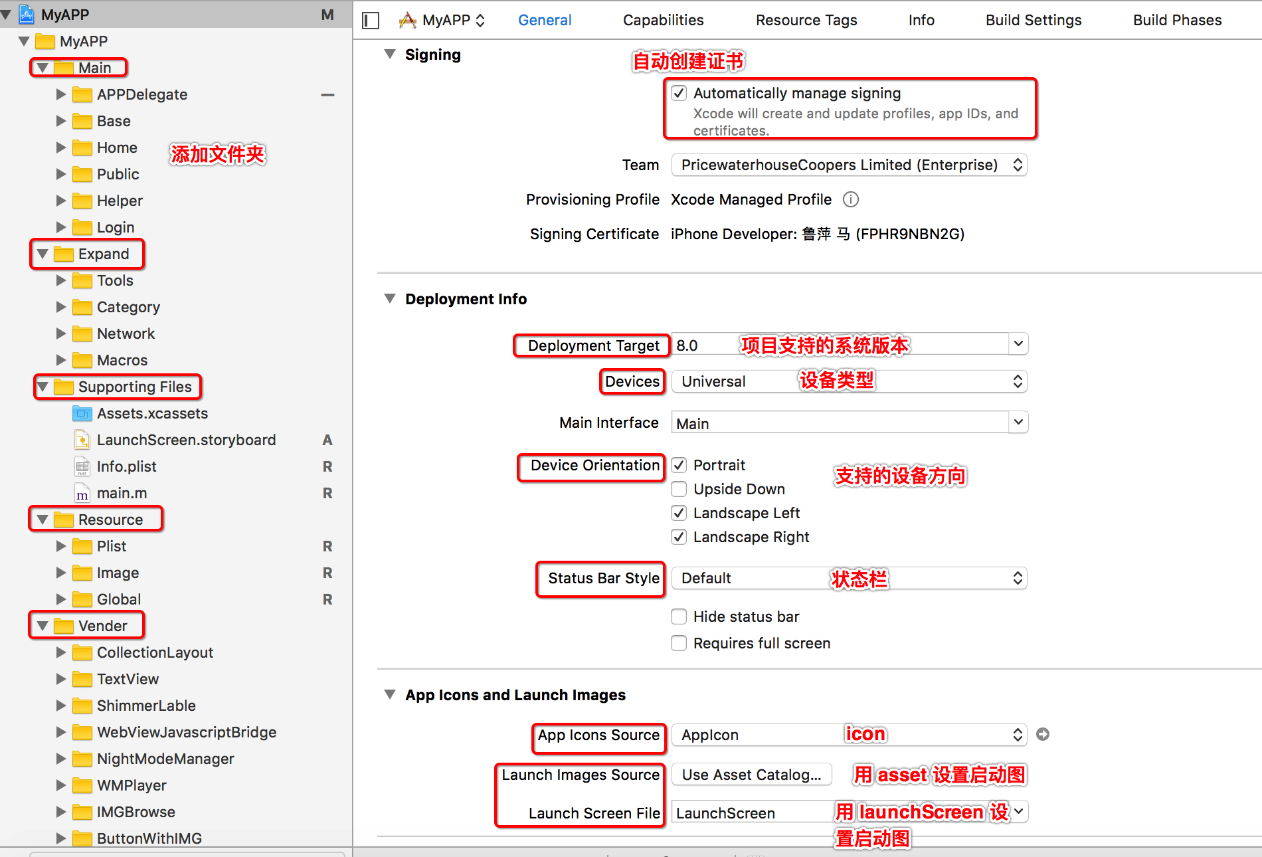Enable the Upside Down orientation checkbox
The height and width of the screenshot is (857, 1262).
[679, 489]
